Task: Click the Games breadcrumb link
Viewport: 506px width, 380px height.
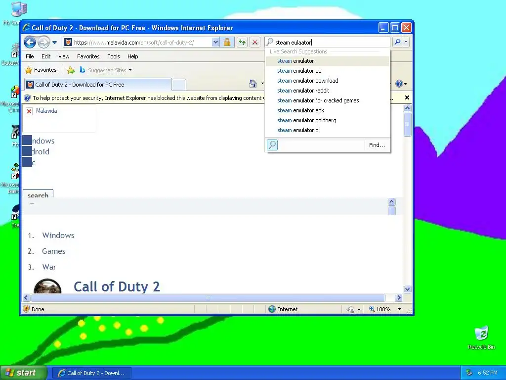Action: 53,251
